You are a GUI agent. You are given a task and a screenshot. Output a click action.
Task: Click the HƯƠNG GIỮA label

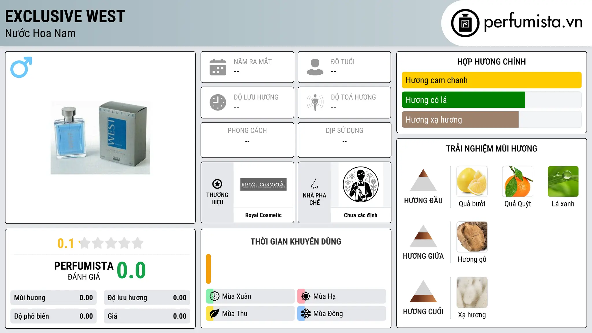click(423, 256)
